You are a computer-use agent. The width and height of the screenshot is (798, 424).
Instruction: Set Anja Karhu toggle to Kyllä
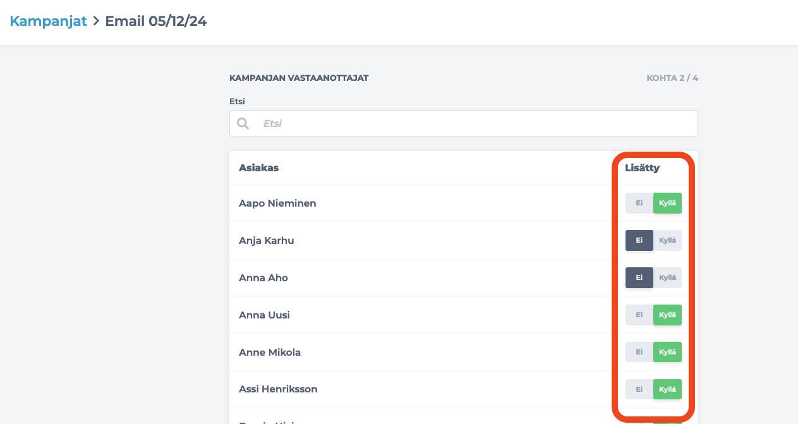(667, 241)
